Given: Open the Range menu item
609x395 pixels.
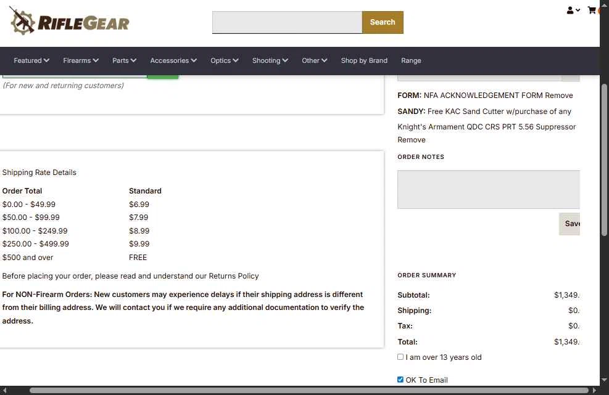Looking at the screenshot, I should pyautogui.click(x=411, y=60).
